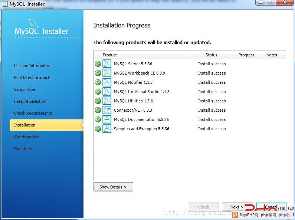Screen dimensions: 295x220
Task: Click the green check icon for MySQL Utilities 1.3.6
Action: tap(98, 101)
